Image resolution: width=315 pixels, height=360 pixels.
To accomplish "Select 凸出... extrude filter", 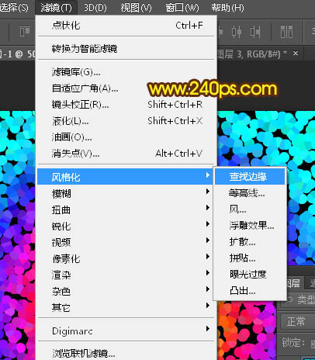I will coord(250,291).
